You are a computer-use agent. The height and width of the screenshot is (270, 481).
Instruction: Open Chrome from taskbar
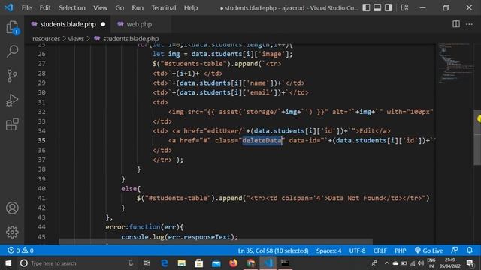(x=250, y=263)
